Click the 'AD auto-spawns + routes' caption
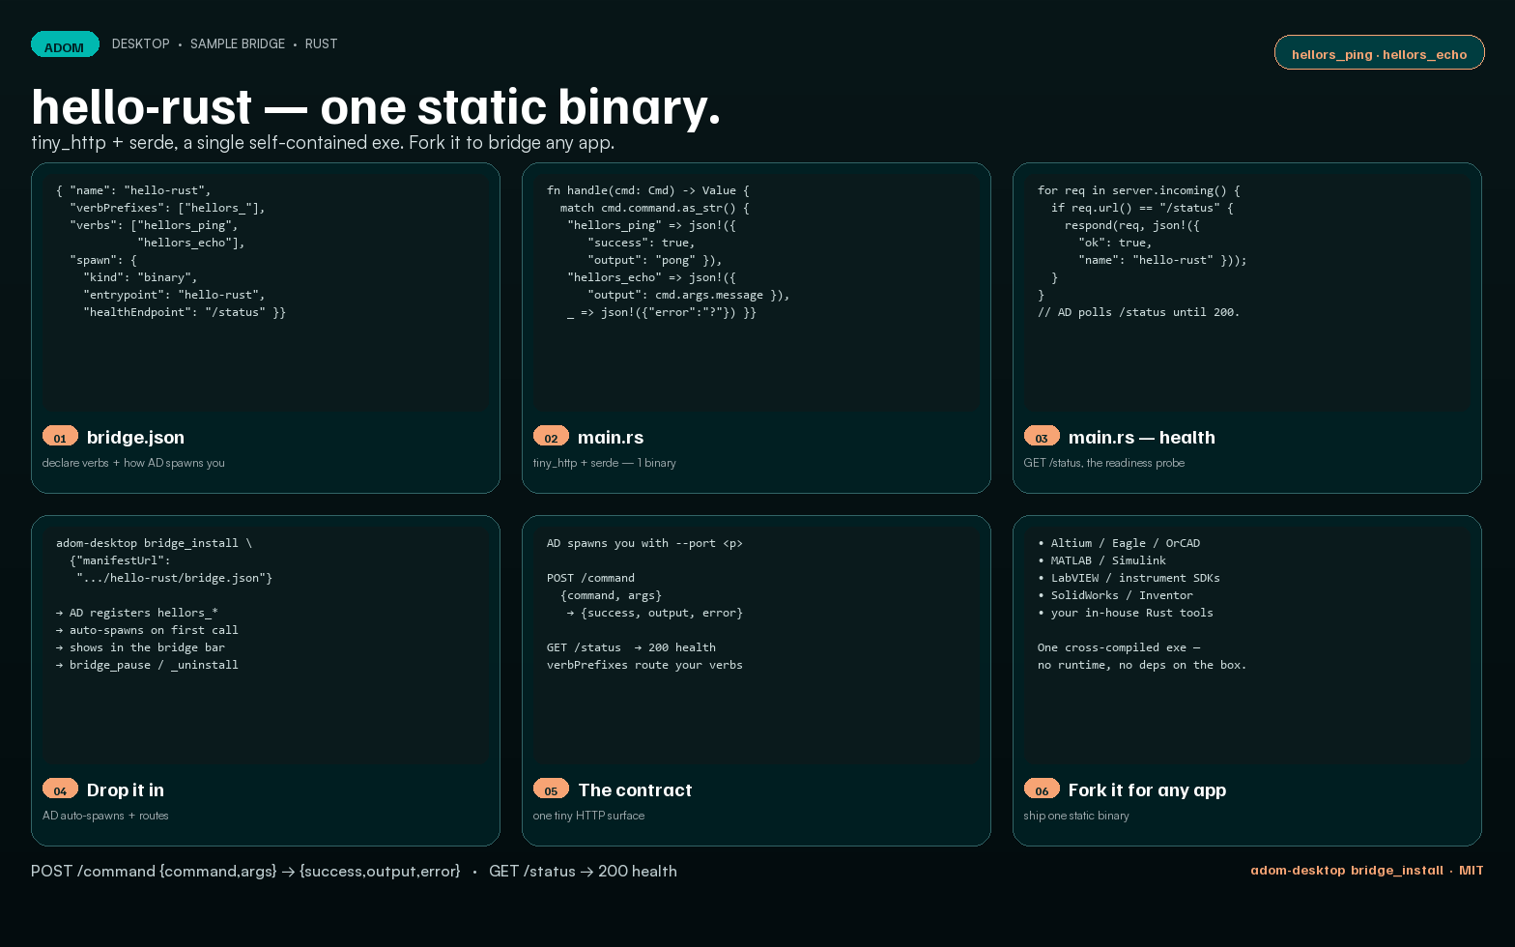Image resolution: width=1515 pixels, height=947 pixels. pyautogui.click(x=105, y=816)
